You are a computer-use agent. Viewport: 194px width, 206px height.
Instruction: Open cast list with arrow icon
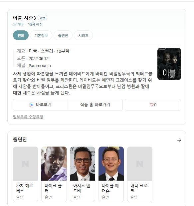pyautogui.click(x=179, y=140)
